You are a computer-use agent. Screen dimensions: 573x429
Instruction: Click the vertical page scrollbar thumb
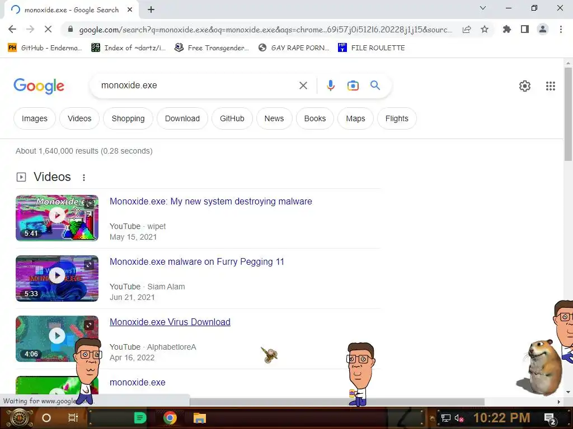(568, 114)
